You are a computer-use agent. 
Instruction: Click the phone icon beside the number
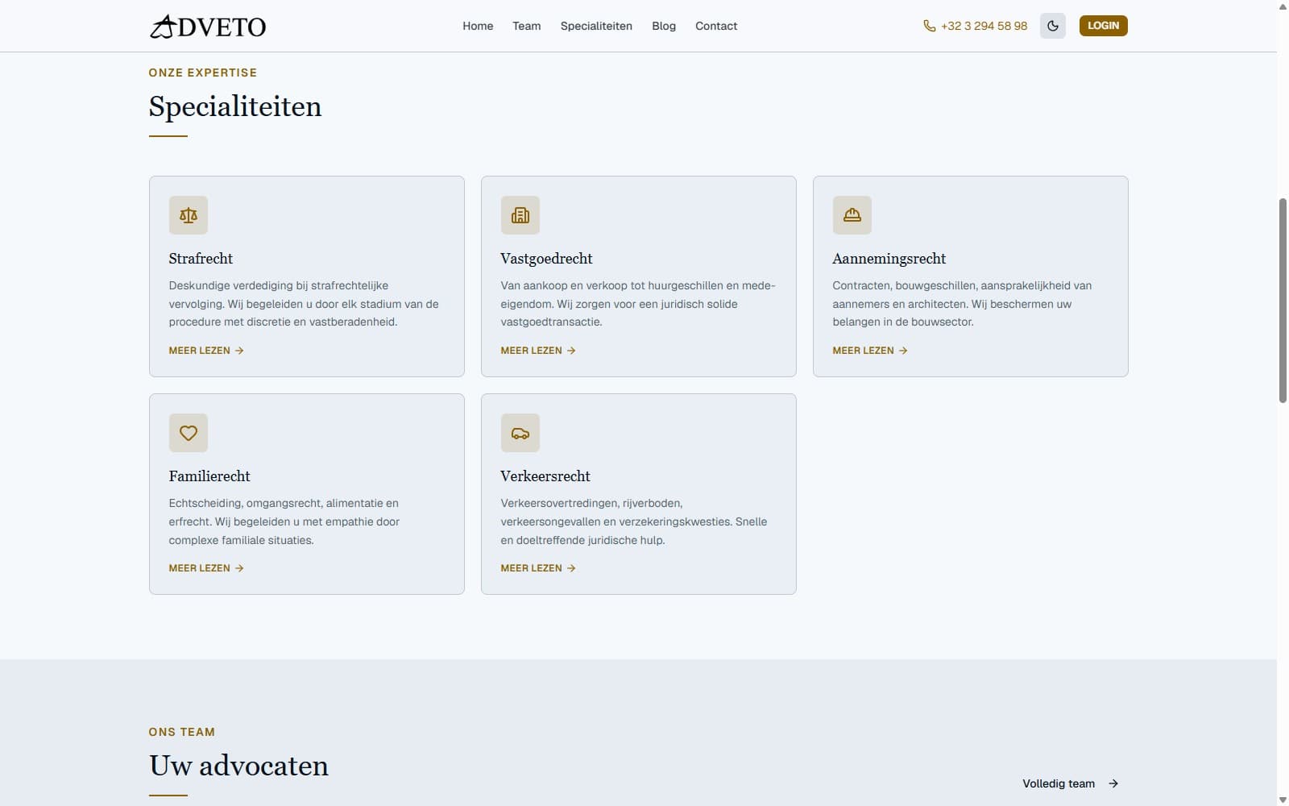point(930,26)
